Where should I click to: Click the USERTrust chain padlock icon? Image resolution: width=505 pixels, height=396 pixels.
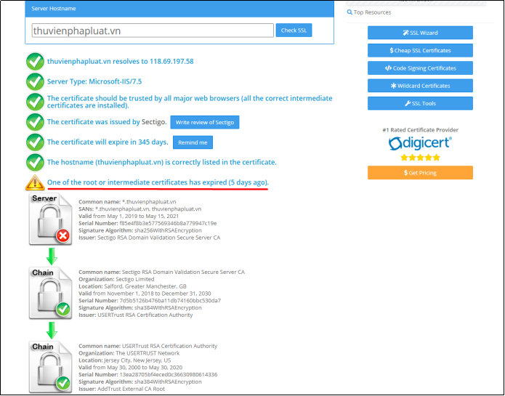[51, 368]
